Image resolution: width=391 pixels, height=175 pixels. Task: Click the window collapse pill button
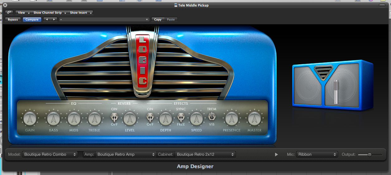(382, 5)
